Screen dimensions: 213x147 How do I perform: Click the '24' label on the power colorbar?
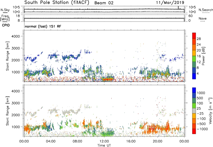point(199,45)
